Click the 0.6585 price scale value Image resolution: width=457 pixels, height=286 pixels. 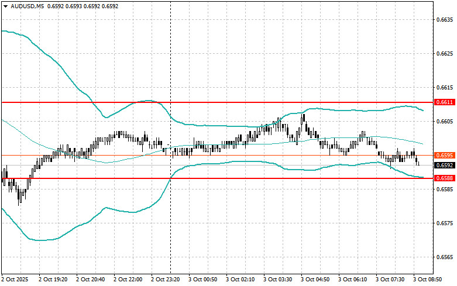[x=445, y=189]
